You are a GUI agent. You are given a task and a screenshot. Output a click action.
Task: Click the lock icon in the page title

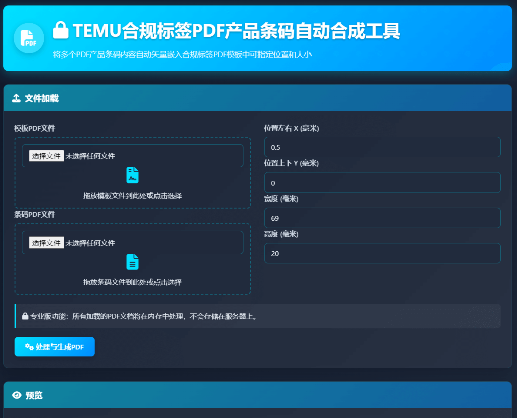click(62, 31)
